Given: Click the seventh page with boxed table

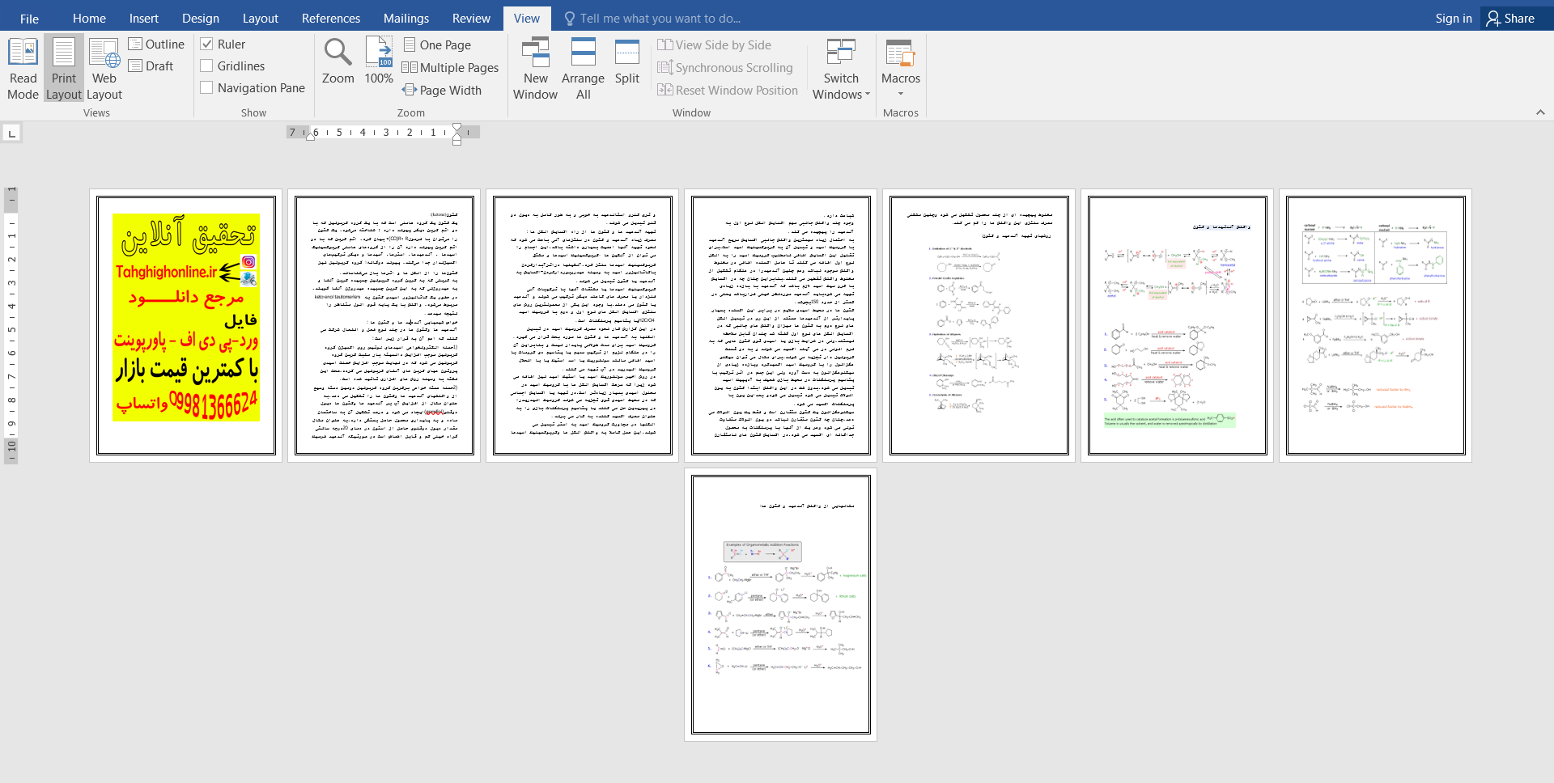Looking at the screenshot, I should click(x=1376, y=325).
